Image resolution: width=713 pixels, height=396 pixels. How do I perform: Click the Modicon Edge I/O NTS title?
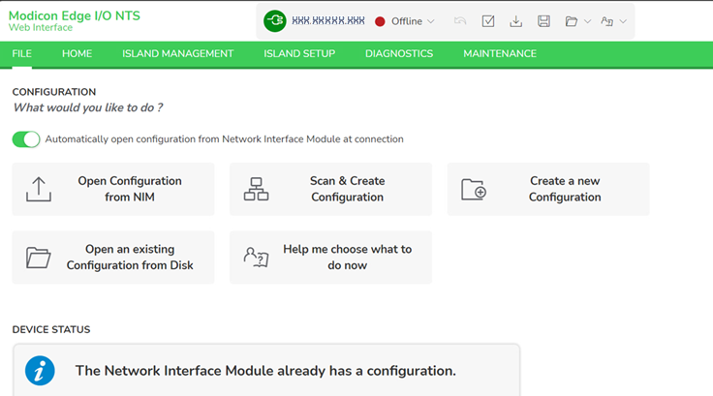click(75, 15)
